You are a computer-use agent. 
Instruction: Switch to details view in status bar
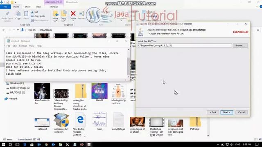[256, 139]
